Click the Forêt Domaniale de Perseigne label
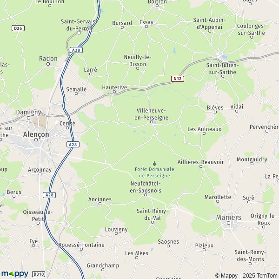This screenshot has height=279, width=279. point(154,173)
